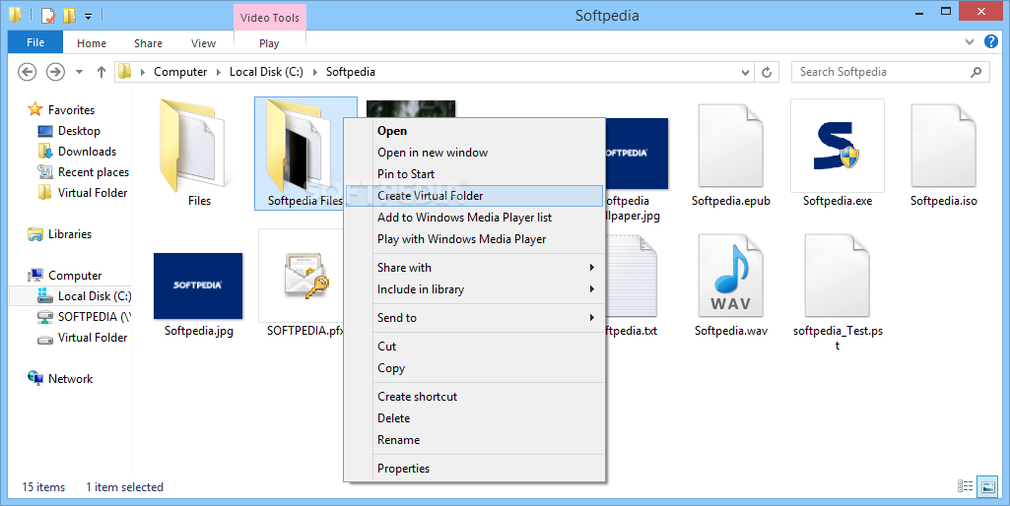Switch to the Share ribbon tab
Viewport: 1010px width, 506px height.
148,43
